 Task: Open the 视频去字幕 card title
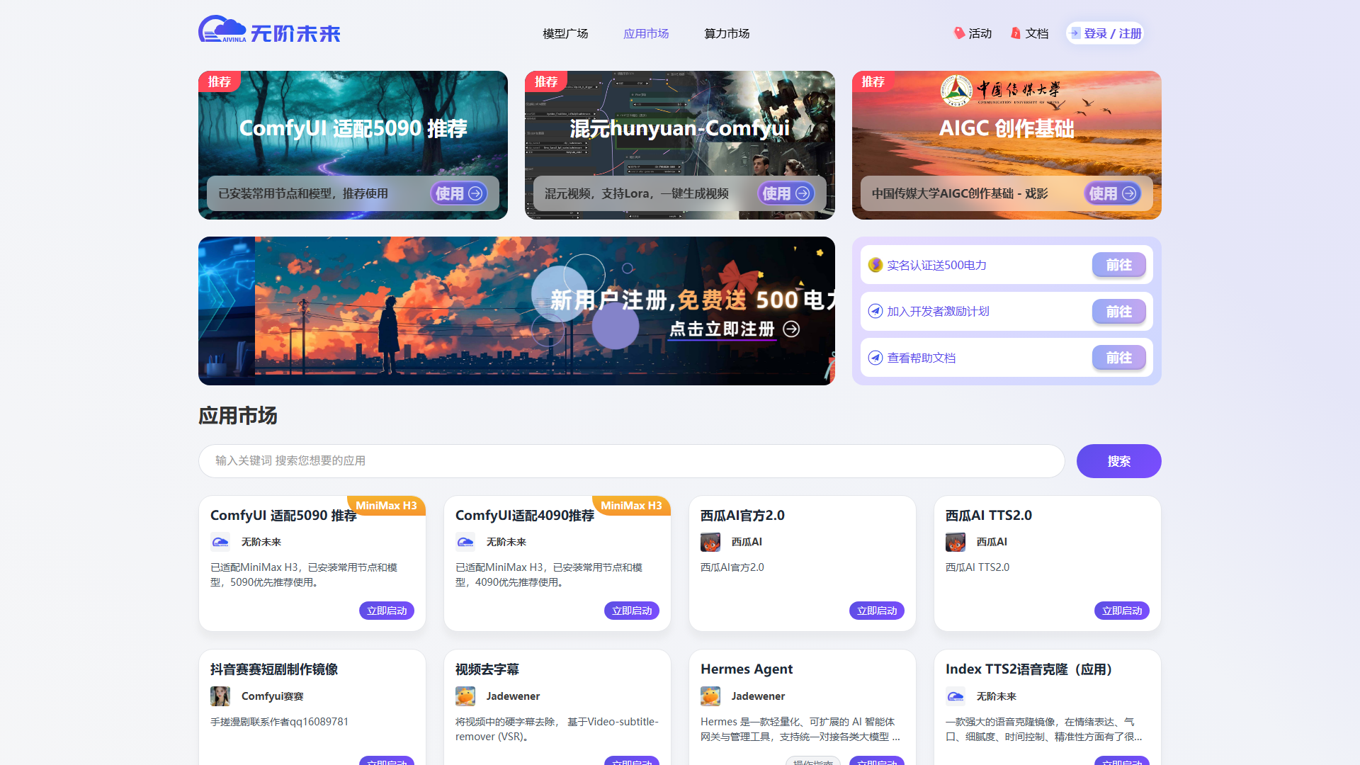click(487, 669)
